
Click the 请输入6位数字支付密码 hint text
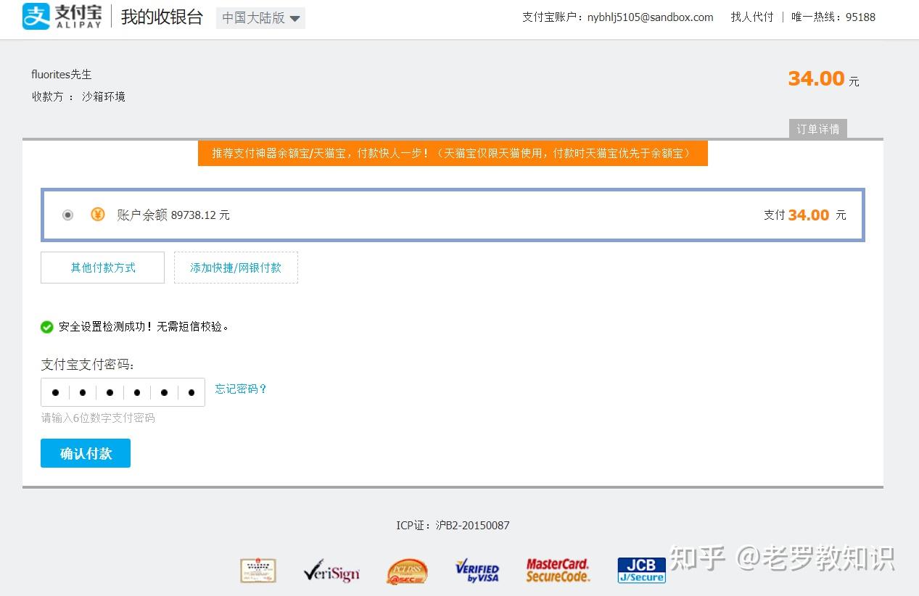pyautogui.click(x=98, y=418)
